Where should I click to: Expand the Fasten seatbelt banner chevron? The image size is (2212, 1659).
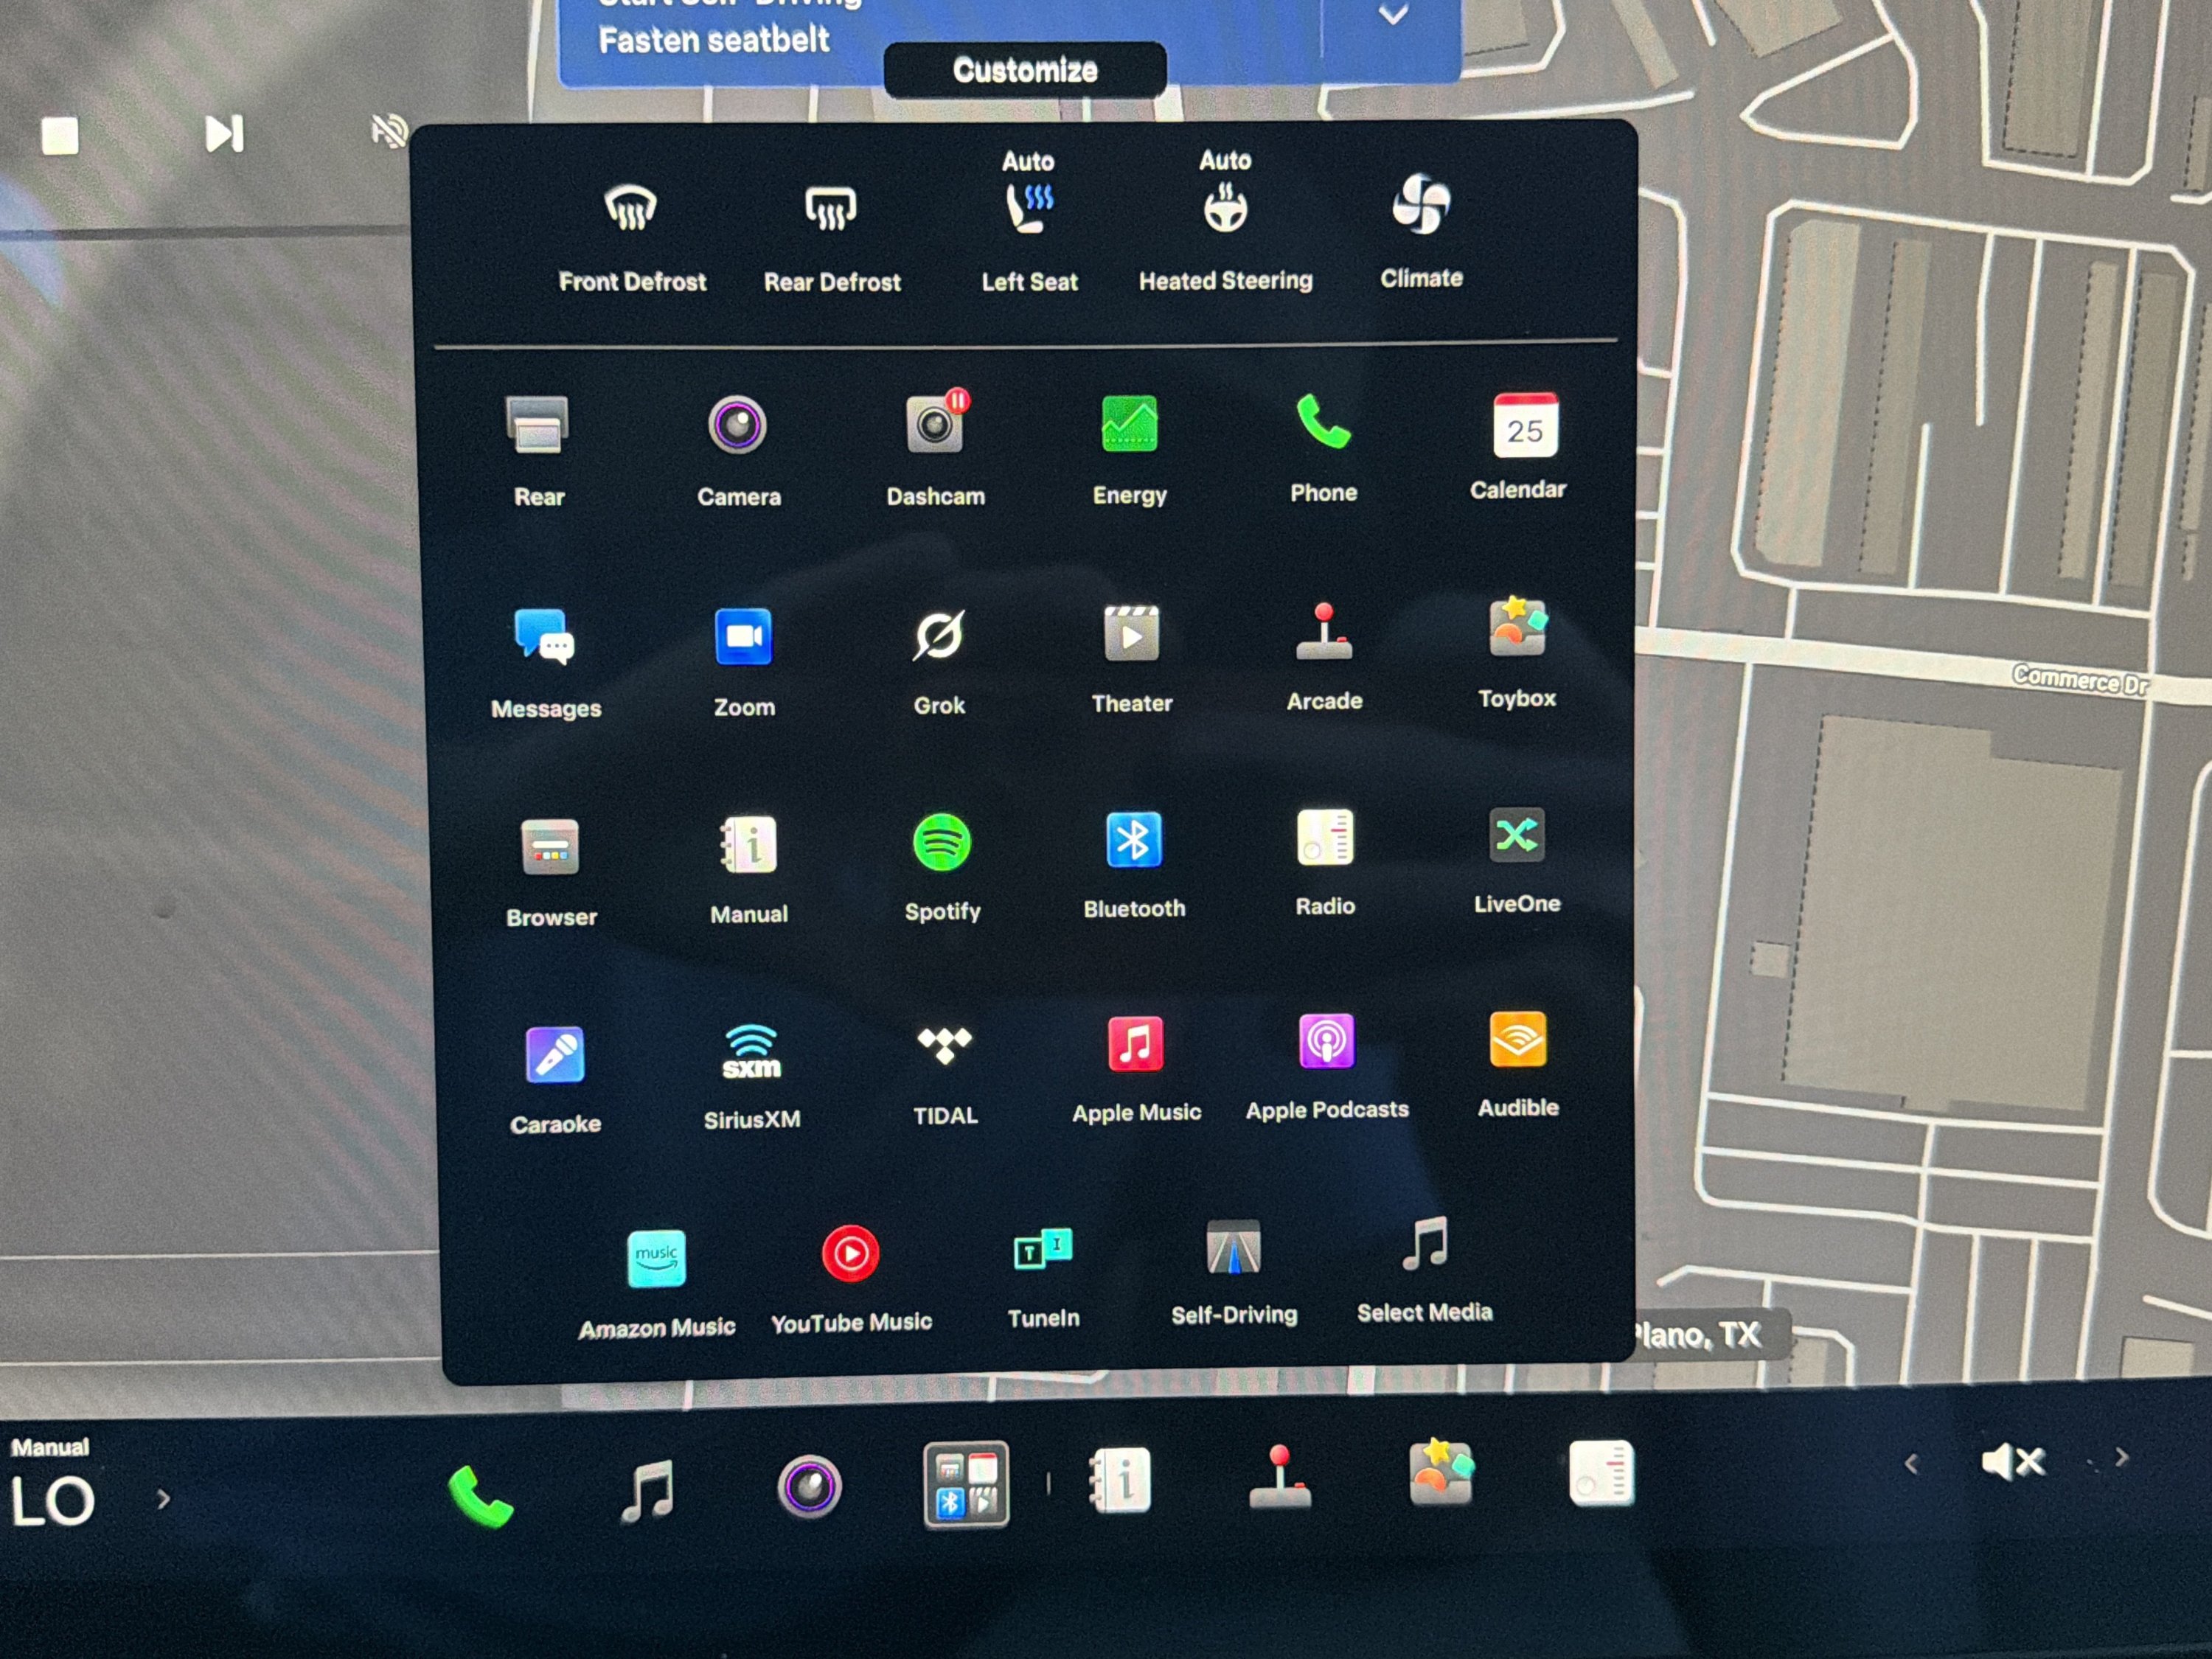1392,14
